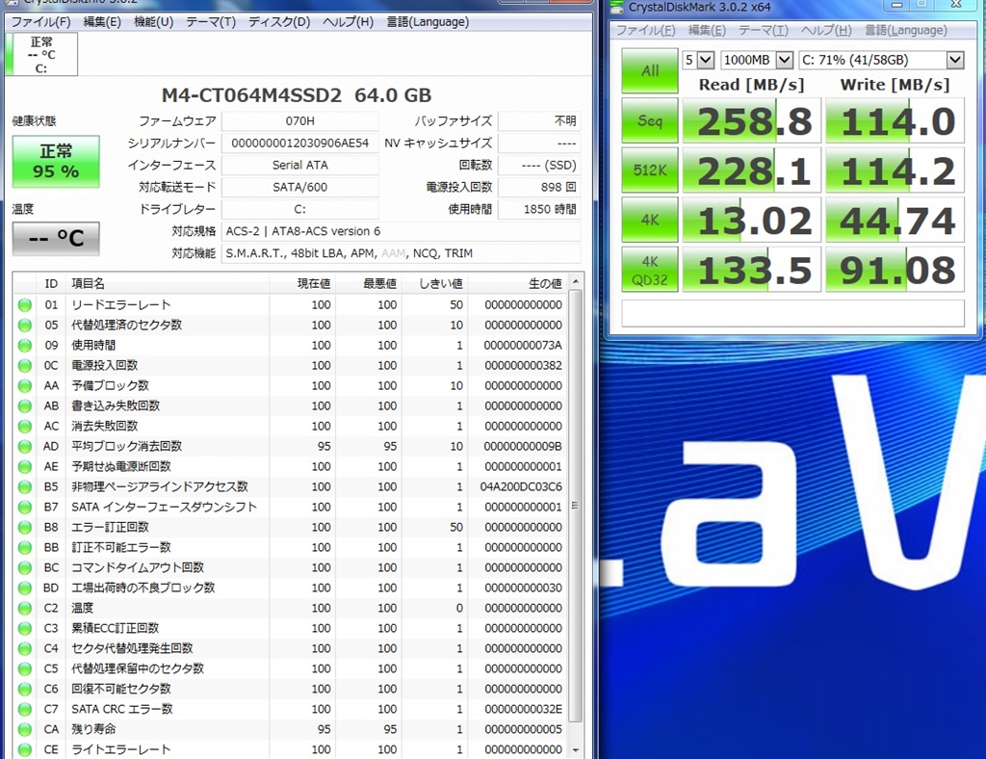Click status circle for ID 0C 電源投入回数 row
The height and width of the screenshot is (759, 986).
24,365
